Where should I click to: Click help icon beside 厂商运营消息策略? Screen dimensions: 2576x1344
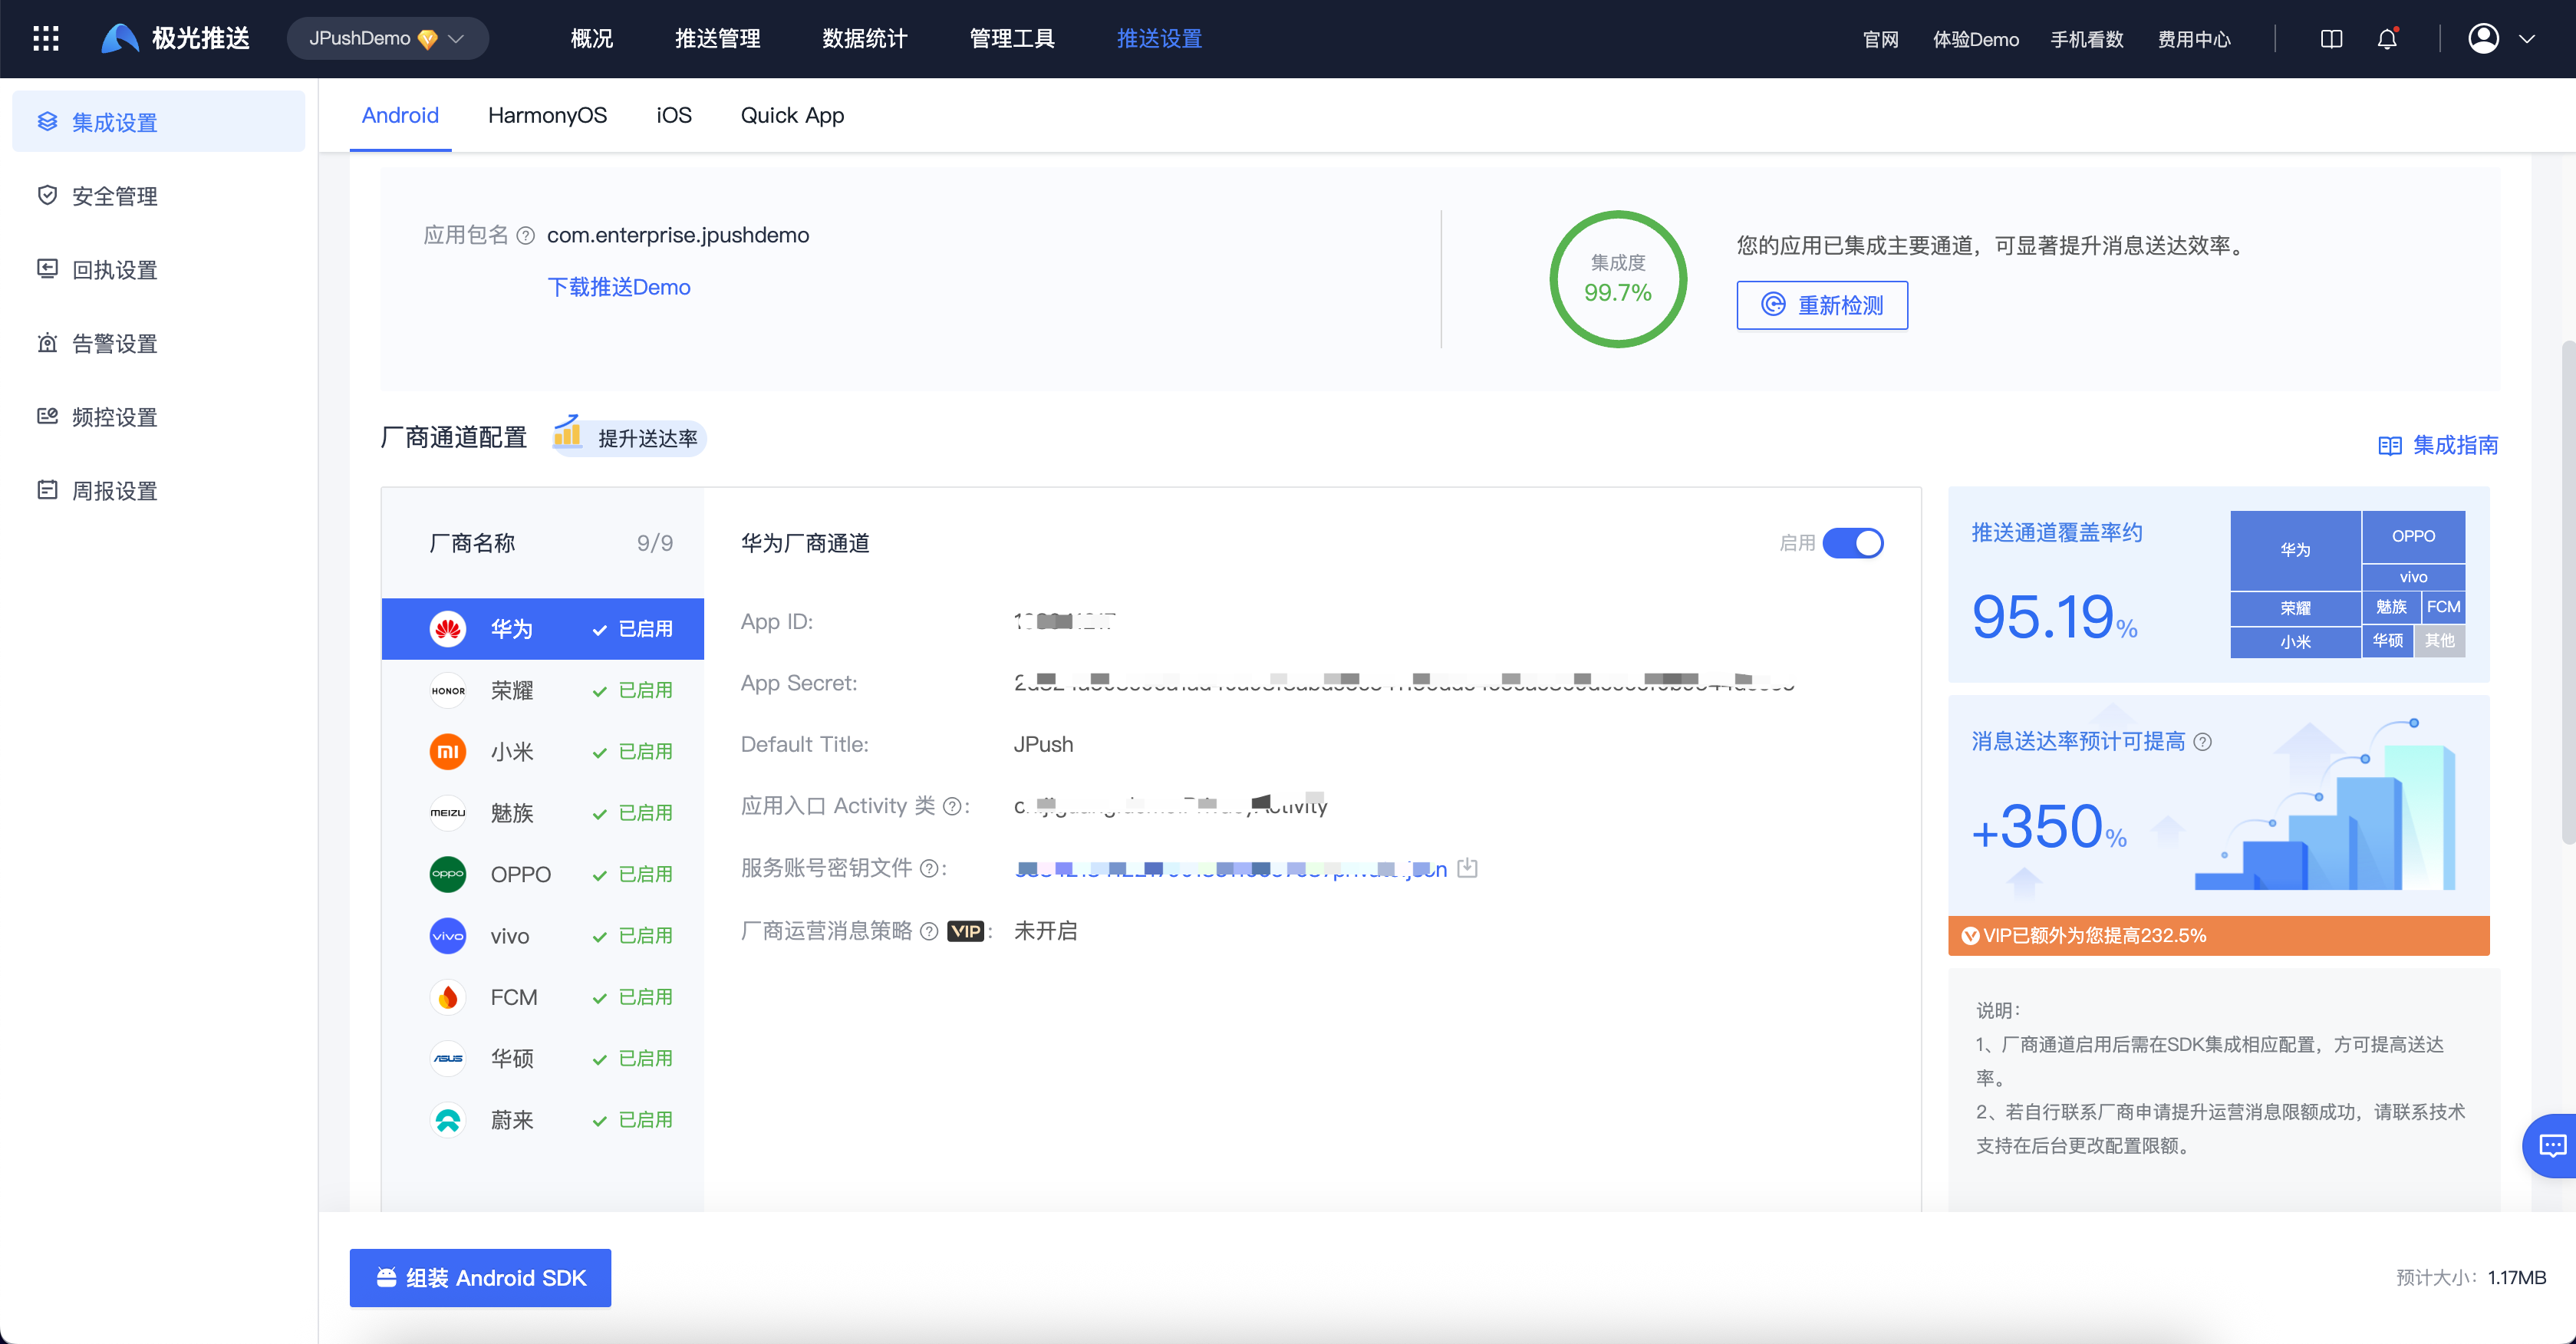(929, 932)
